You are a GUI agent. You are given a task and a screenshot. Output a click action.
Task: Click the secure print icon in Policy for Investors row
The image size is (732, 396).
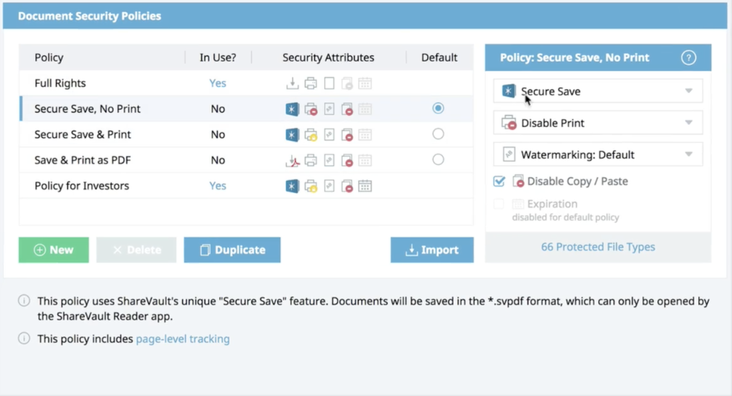point(311,186)
